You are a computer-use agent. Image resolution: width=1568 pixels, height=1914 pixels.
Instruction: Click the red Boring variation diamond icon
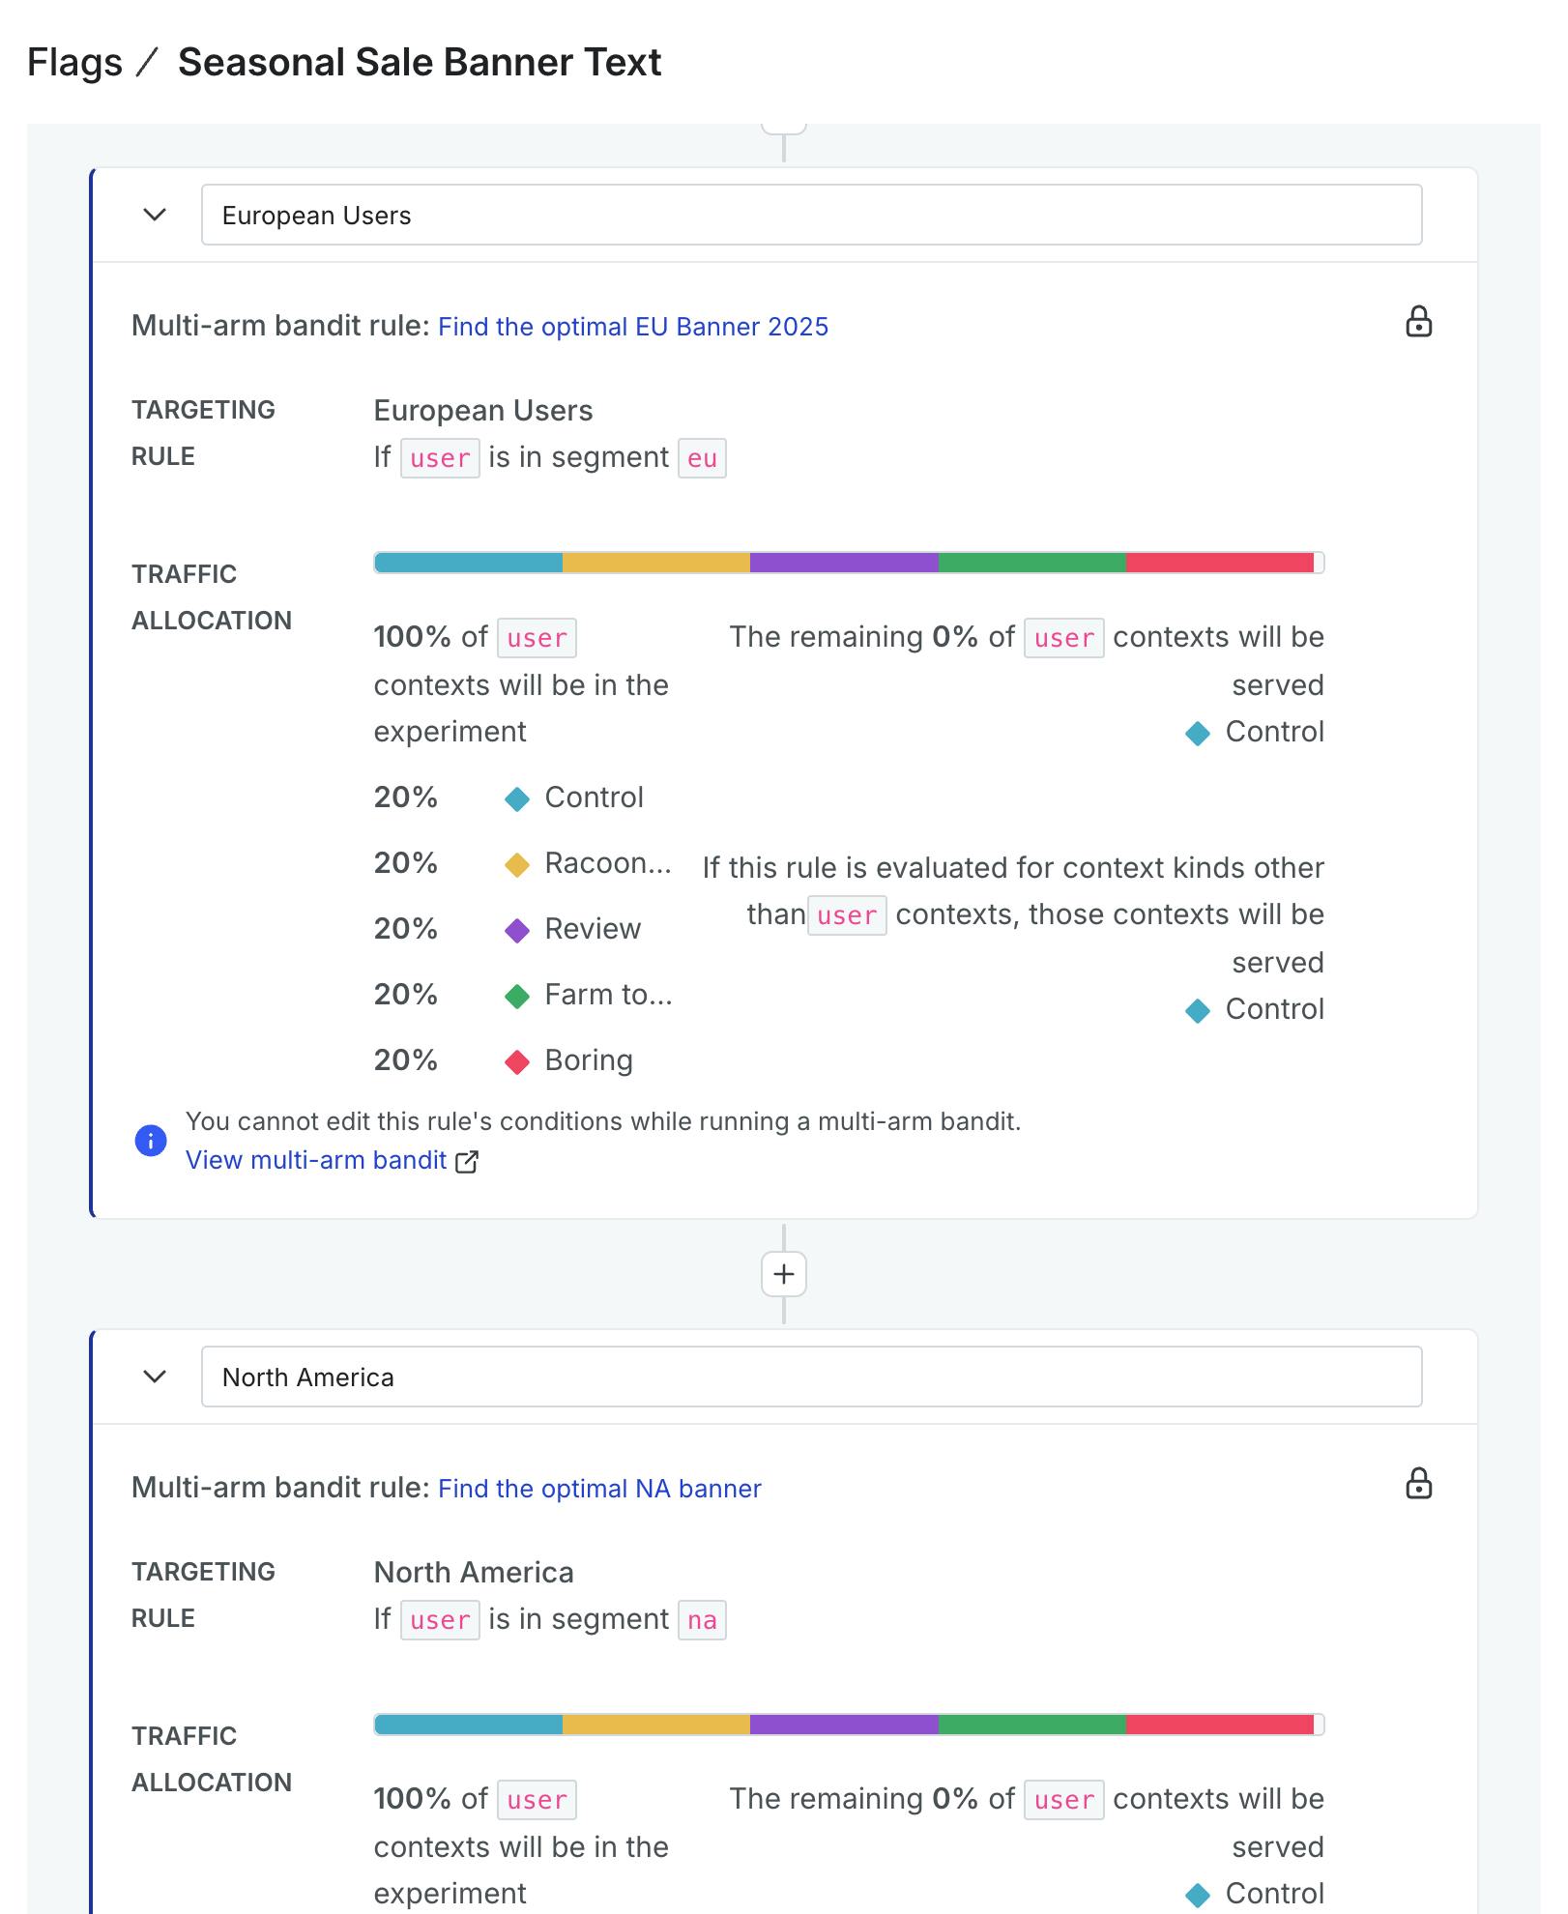(x=517, y=1062)
